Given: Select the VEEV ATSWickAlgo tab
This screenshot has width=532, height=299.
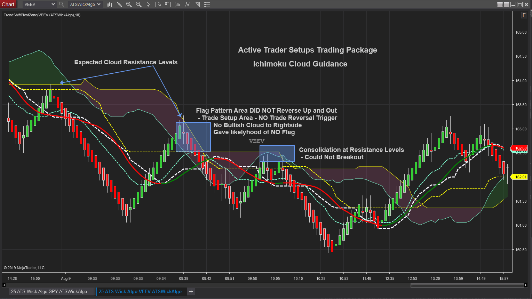Looking at the screenshot, I should pos(141,291).
